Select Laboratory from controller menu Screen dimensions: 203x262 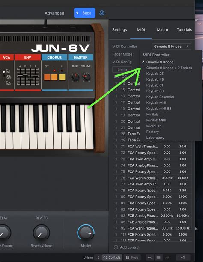155,138
